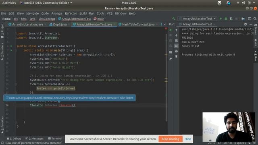Switch to HashTableConcept.java tab
Image resolution: width=258 pixels, height=145 pixels.
(138, 25)
